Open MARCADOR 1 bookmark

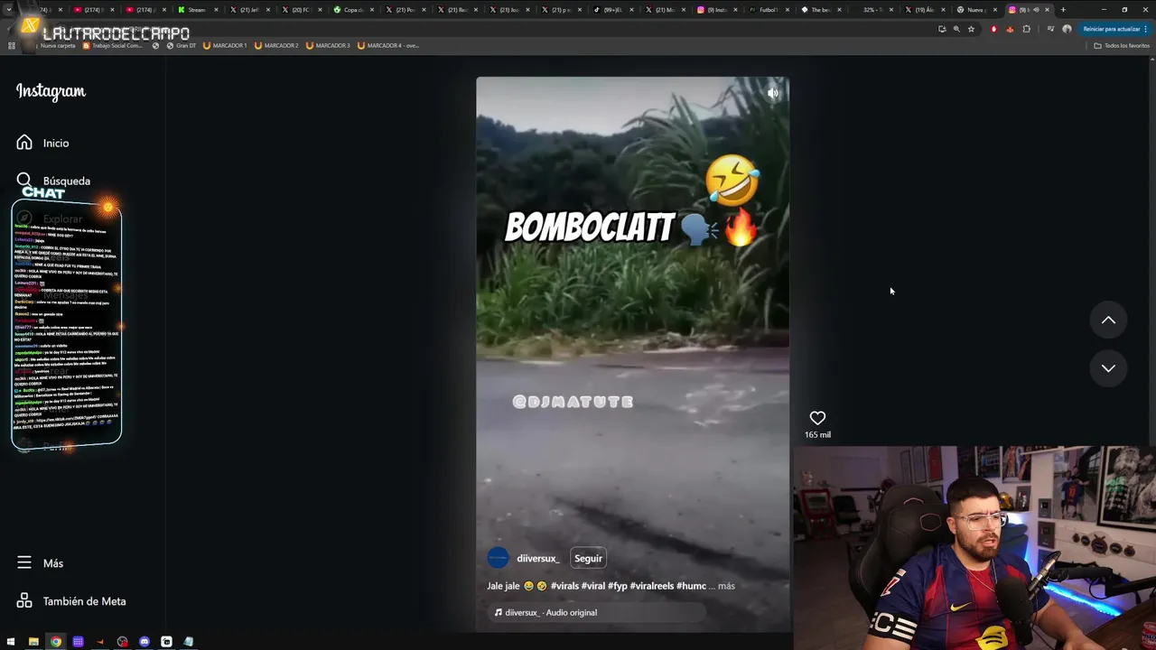tap(225, 45)
